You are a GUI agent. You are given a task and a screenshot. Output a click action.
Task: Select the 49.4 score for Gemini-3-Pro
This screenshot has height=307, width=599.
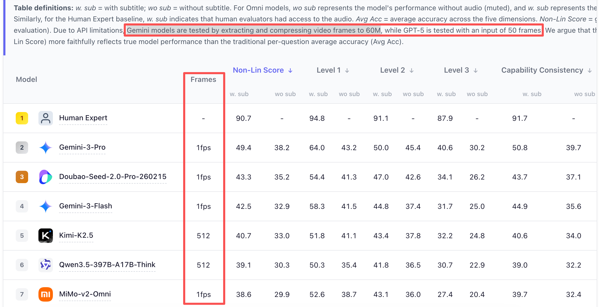[244, 148]
